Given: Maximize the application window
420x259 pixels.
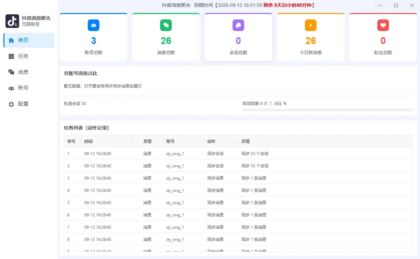Looking at the screenshot, I should 396,5.
